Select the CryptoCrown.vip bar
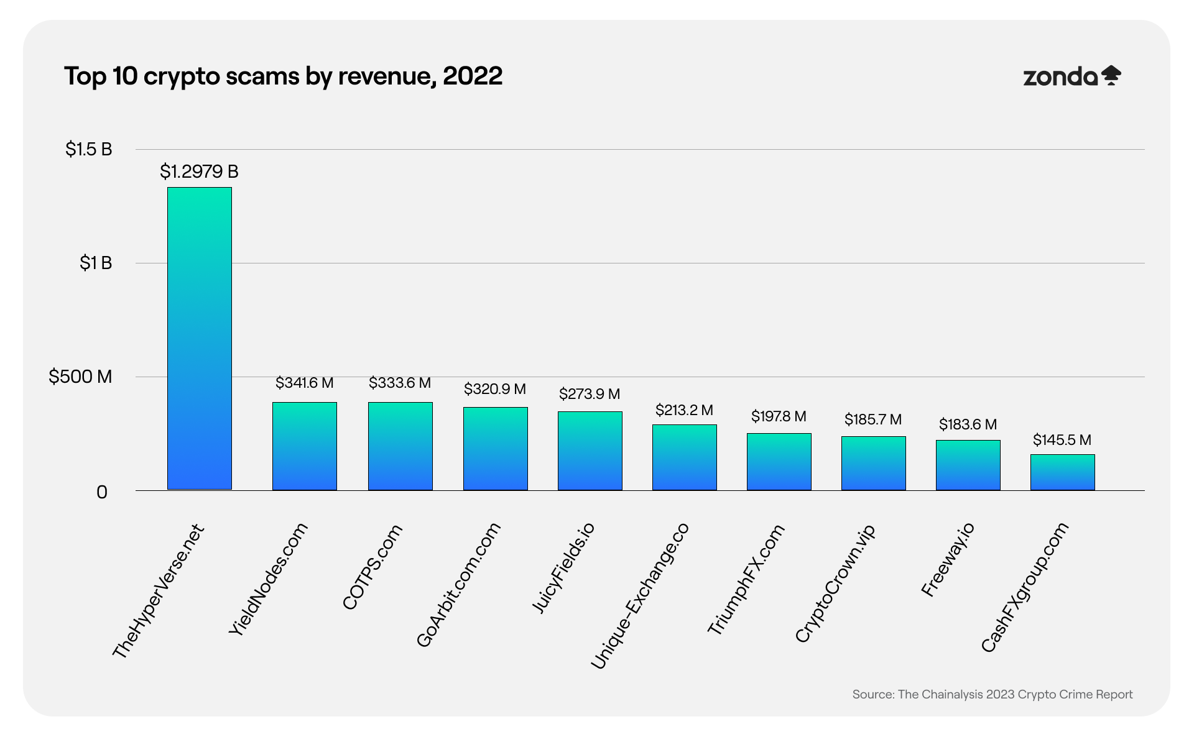This screenshot has width=1194, height=737. click(x=873, y=463)
